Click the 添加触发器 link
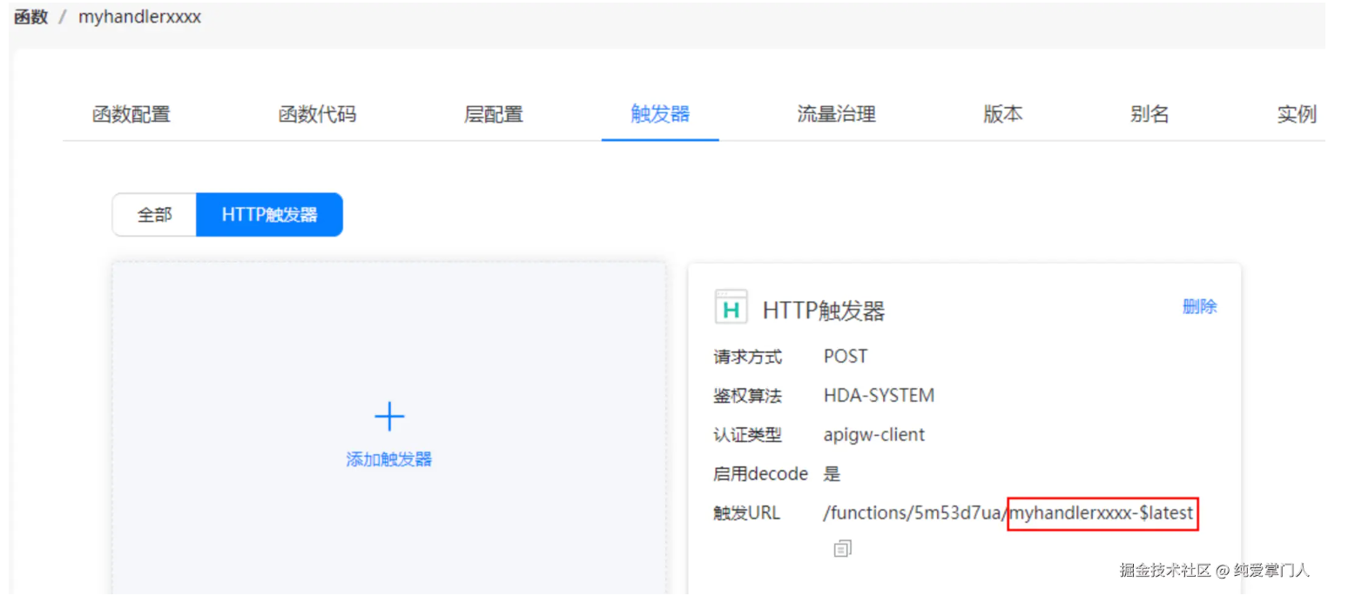This screenshot has height=609, width=1355. click(x=389, y=459)
